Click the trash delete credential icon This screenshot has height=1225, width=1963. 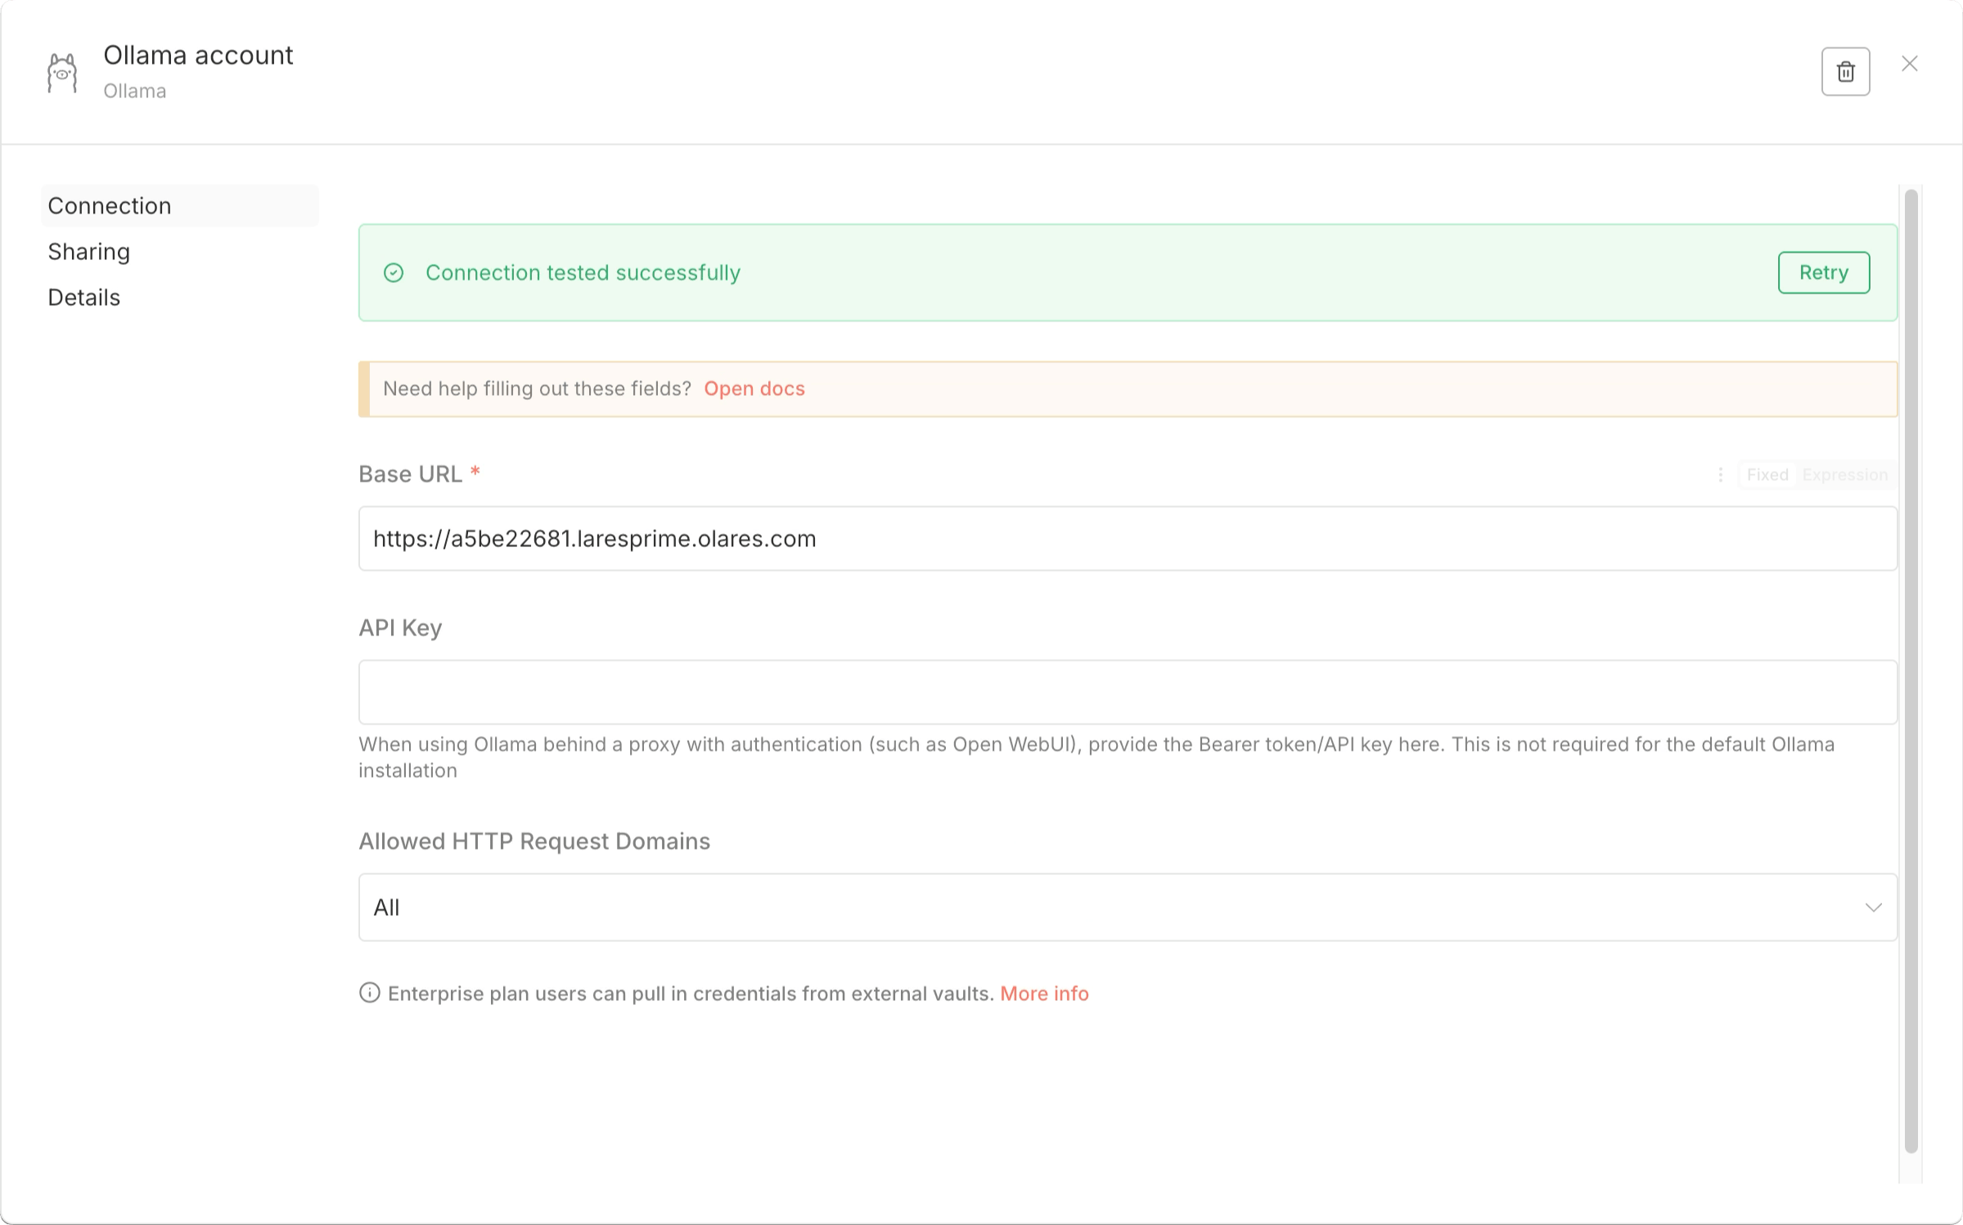[1844, 72]
